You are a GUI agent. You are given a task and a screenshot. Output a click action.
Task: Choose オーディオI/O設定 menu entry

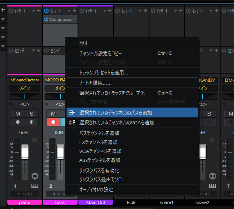coord(132,189)
